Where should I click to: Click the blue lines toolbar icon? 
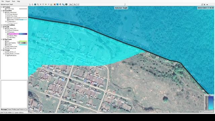(x=63, y=4)
